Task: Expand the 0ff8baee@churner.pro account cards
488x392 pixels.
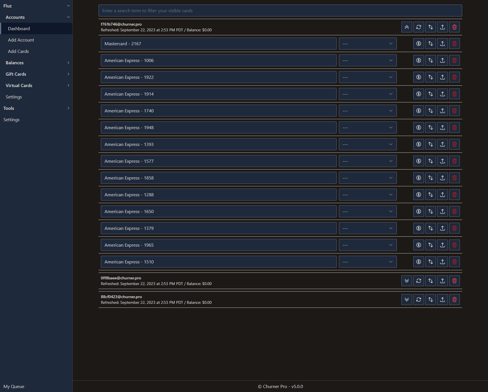Action: coord(406,281)
